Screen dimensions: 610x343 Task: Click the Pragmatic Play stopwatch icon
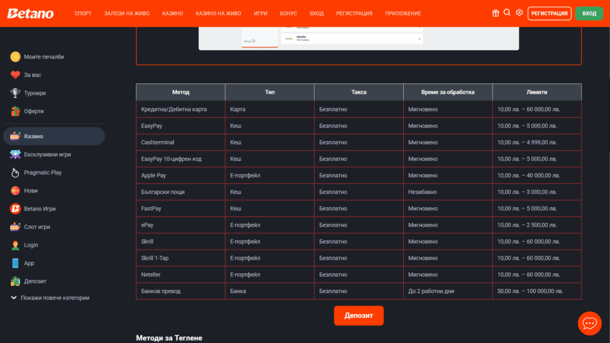click(15, 173)
